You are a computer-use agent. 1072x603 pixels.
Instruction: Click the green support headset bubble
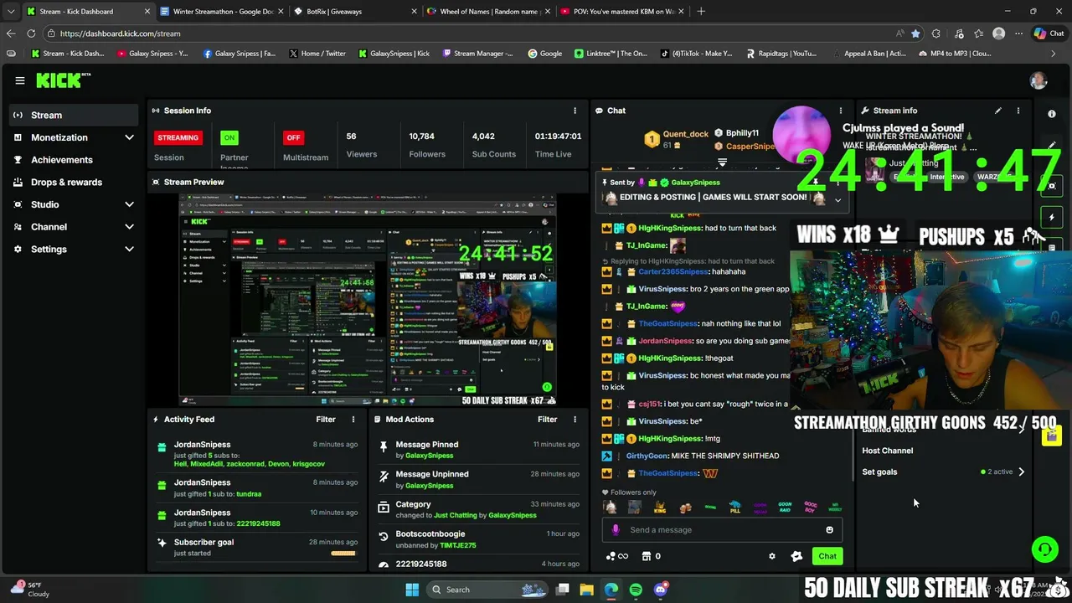coord(1044,549)
